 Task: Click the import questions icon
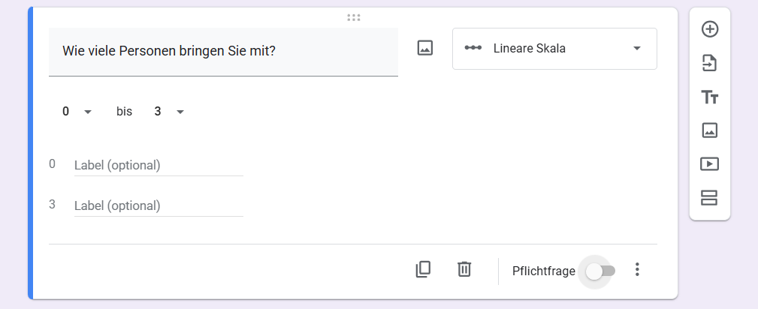click(709, 63)
